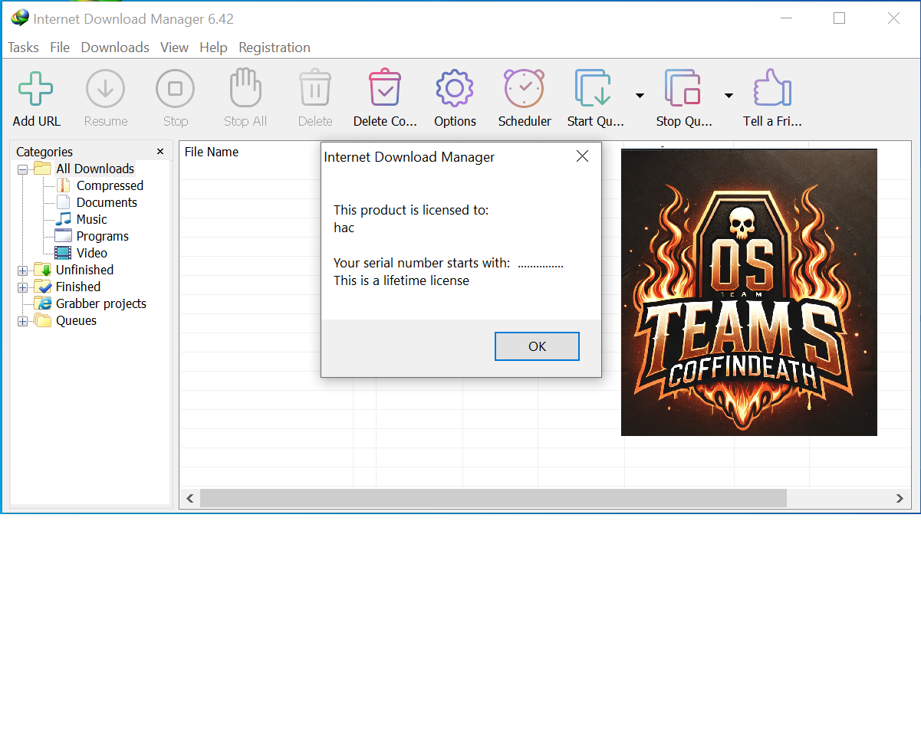This screenshot has height=754, width=921.
Task: Click the OS Teams Coffindeath image
Action: tap(749, 293)
